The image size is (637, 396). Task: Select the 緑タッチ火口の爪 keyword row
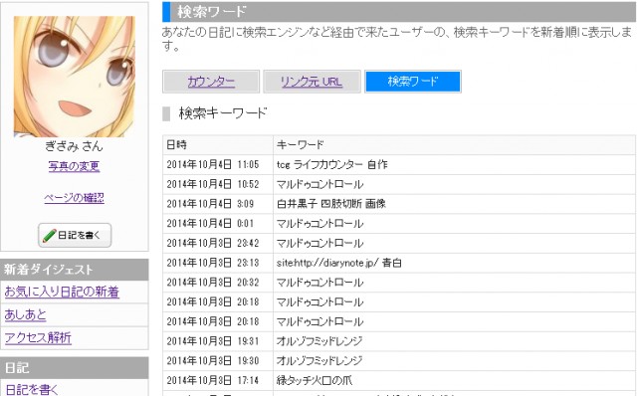click(399, 380)
